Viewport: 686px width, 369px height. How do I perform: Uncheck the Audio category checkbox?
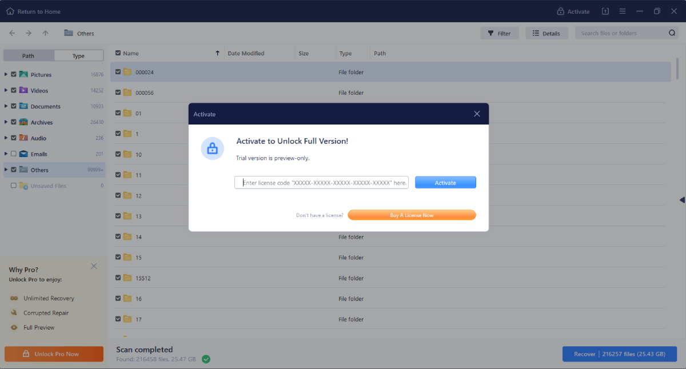pyautogui.click(x=14, y=138)
